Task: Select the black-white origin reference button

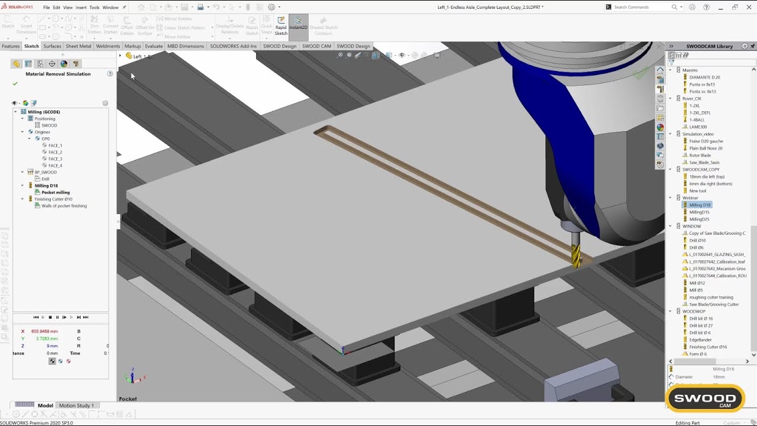Action: click(52, 361)
